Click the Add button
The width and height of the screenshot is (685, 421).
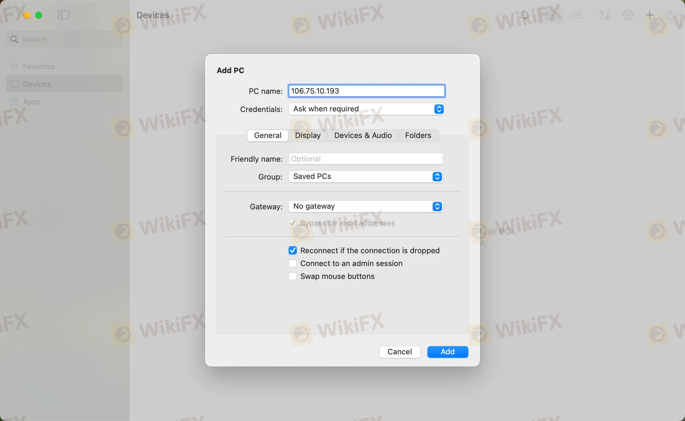pos(447,352)
